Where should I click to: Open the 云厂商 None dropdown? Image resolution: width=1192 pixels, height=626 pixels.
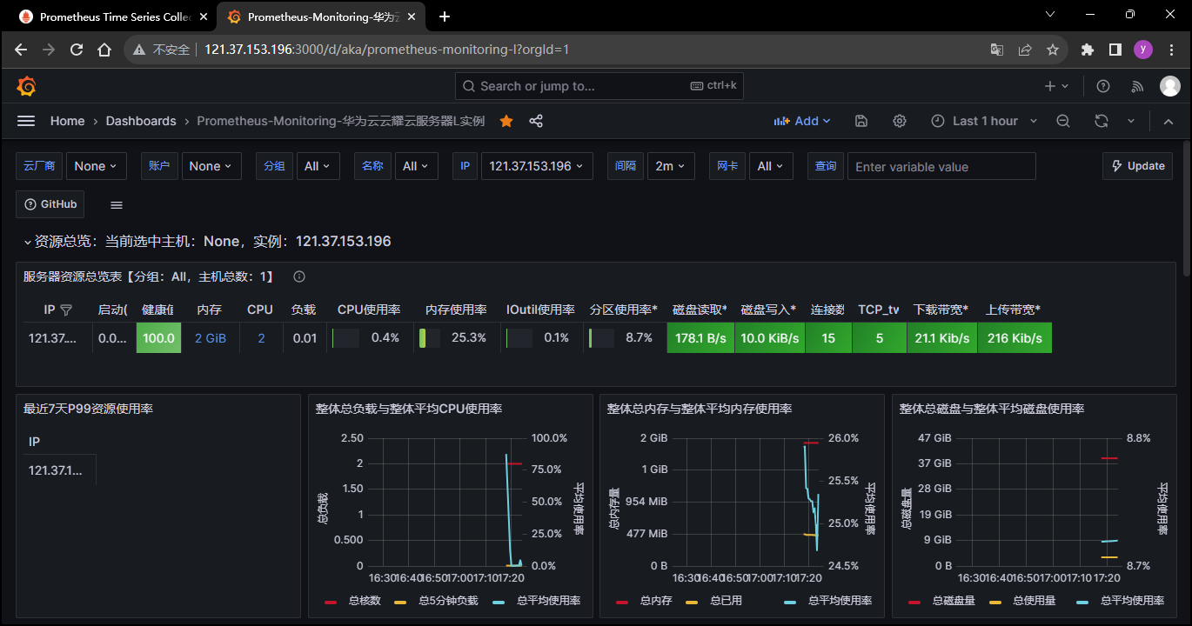[x=97, y=166]
